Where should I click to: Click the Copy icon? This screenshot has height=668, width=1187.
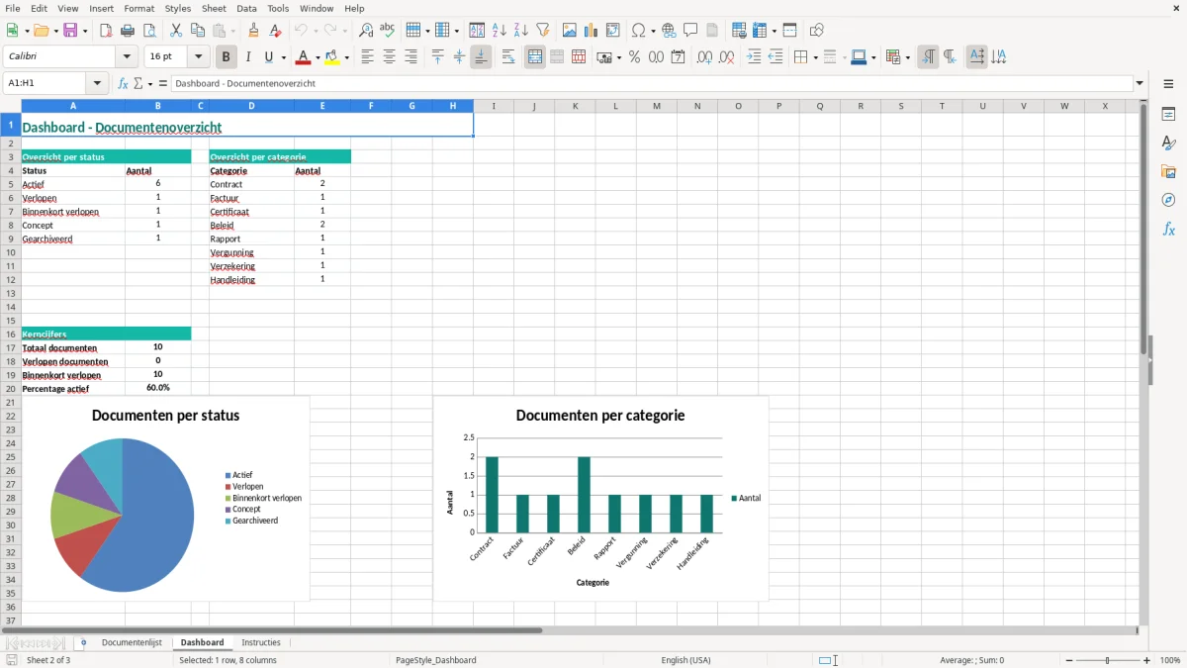coord(198,31)
